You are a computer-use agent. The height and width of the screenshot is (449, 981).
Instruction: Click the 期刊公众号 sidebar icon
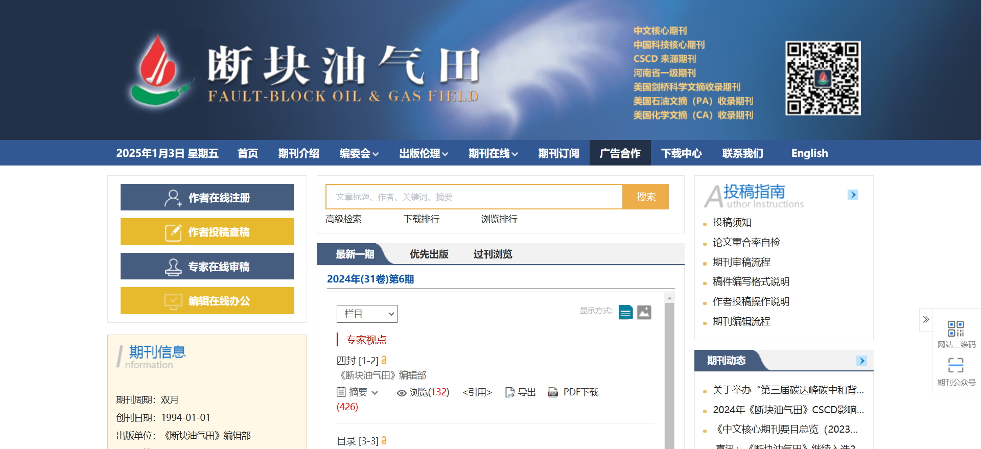(x=955, y=365)
